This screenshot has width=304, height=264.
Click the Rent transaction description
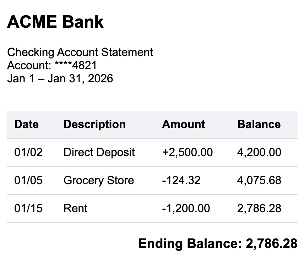point(75,208)
